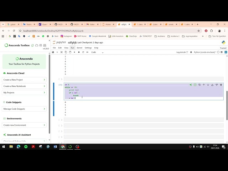This screenshot has width=228, height=171.
Task: Open the Kernel menu in Jupyter
Action: pyautogui.click(x=79, y=48)
